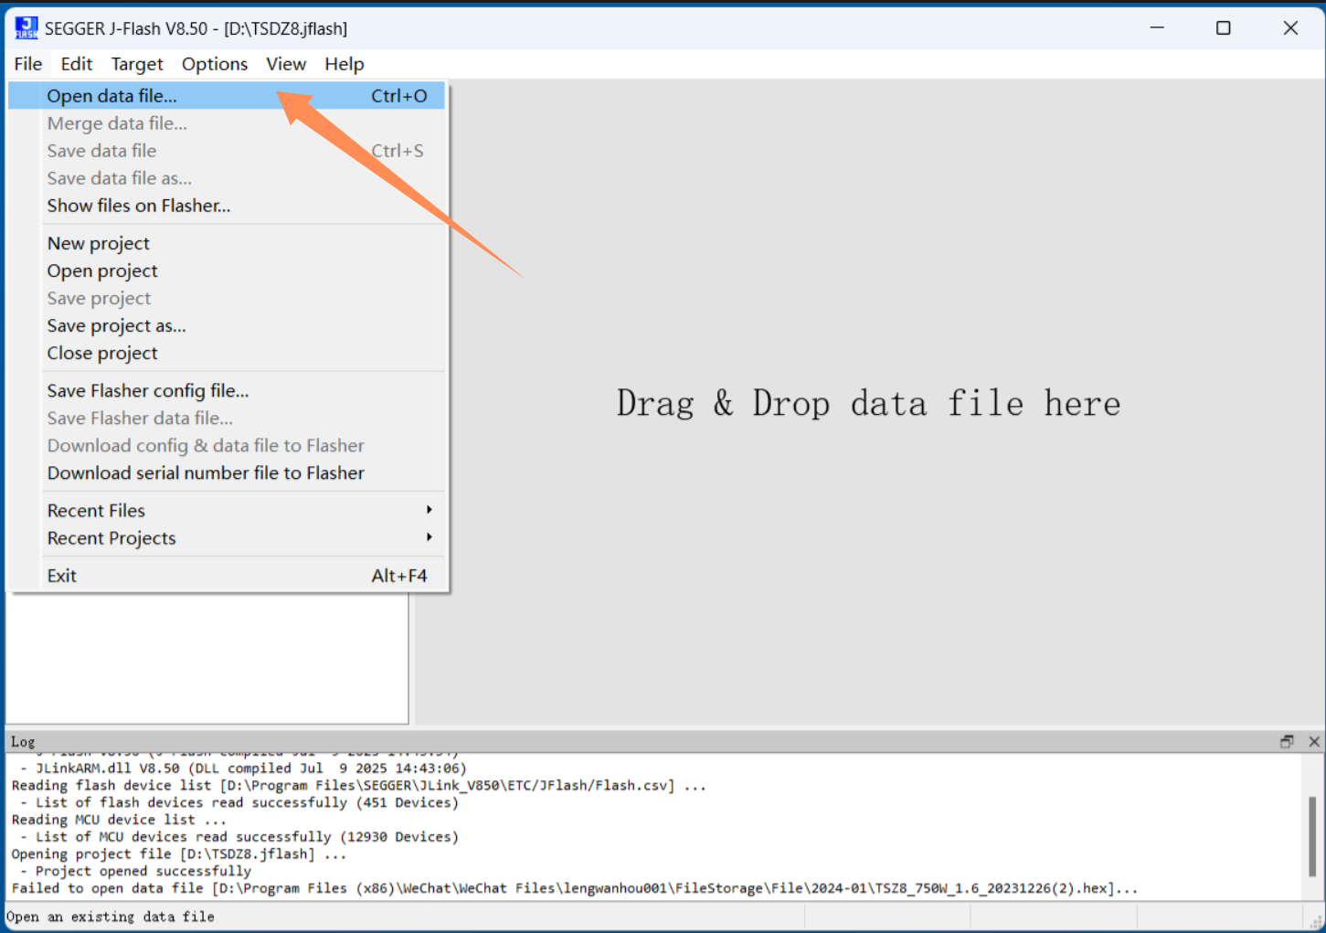Click the 'Reading MCU device list' log line
This screenshot has width=1326, height=933.
click(119, 820)
